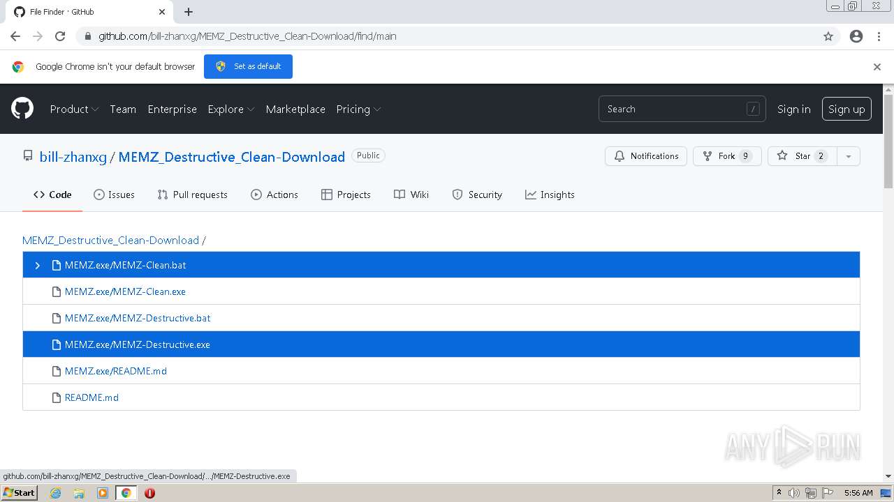This screenshot has height=502, width=894.
Task: Click the Sign in link
Action: [x=794, y=109]
